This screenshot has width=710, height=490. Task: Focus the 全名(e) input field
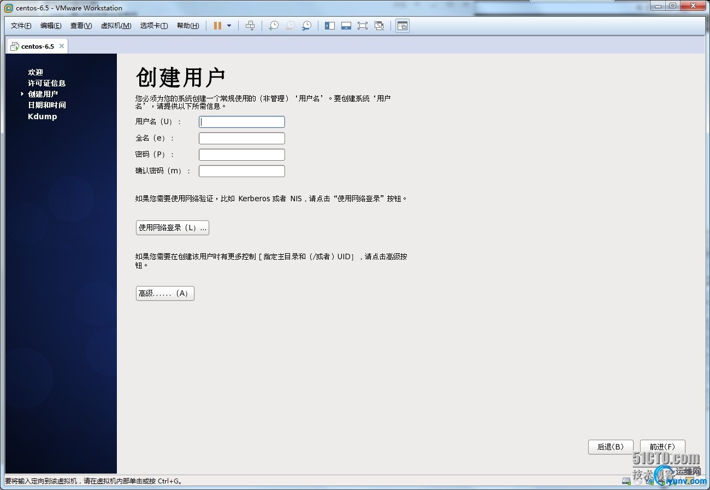tap(242, 138)
